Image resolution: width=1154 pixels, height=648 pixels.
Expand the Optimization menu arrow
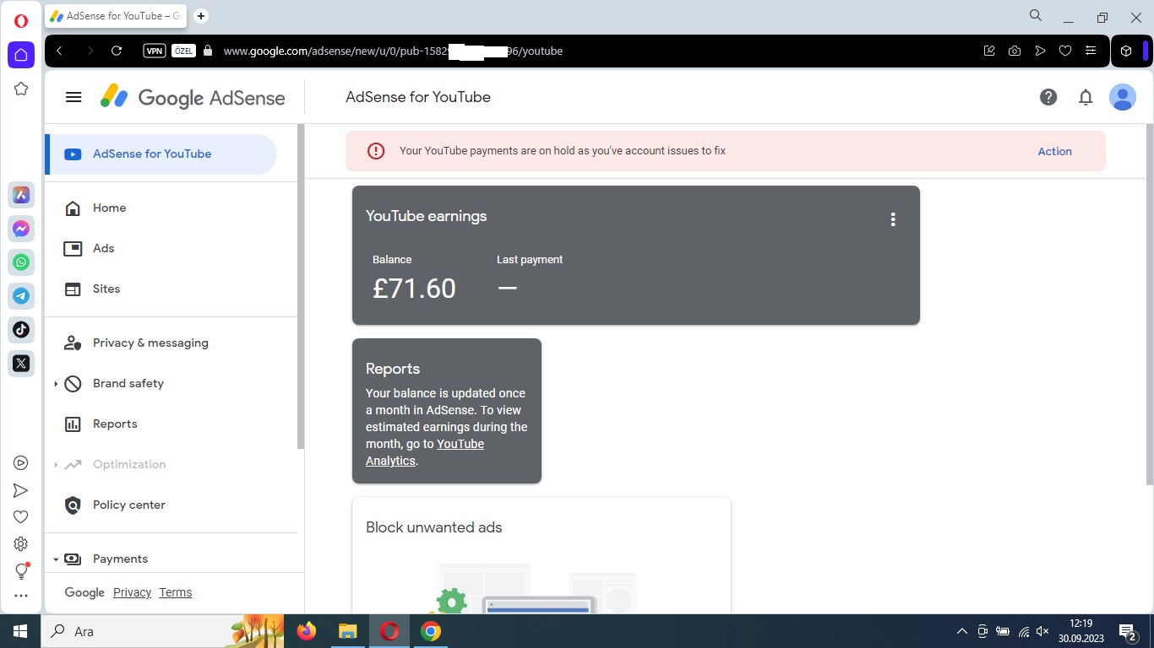pyautogui.click(x=56, y=465)
